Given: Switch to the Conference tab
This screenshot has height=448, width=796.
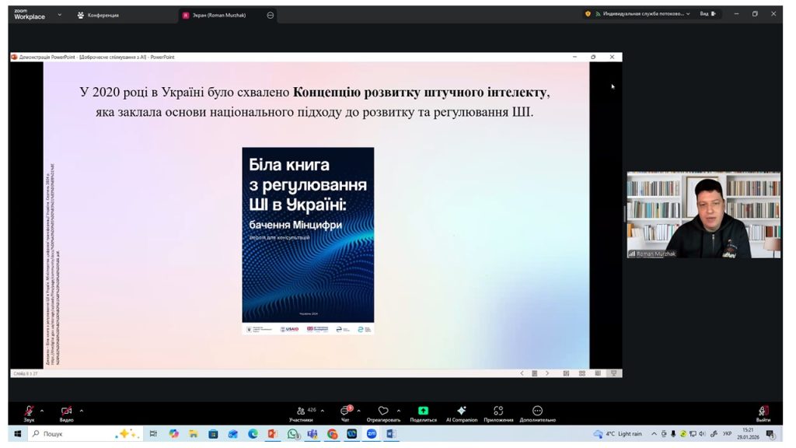Looking at the screenshot, I should point(98,15).
